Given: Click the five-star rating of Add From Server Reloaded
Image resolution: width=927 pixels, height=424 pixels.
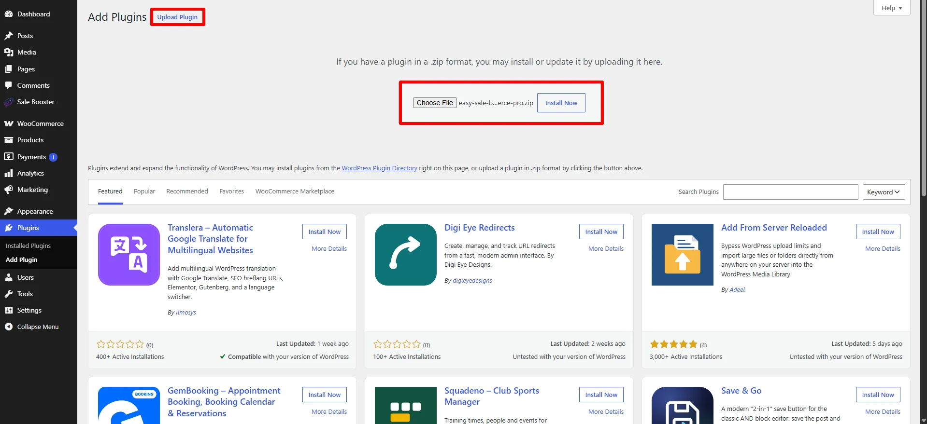Looking at the screenshot, I should 673,344.
